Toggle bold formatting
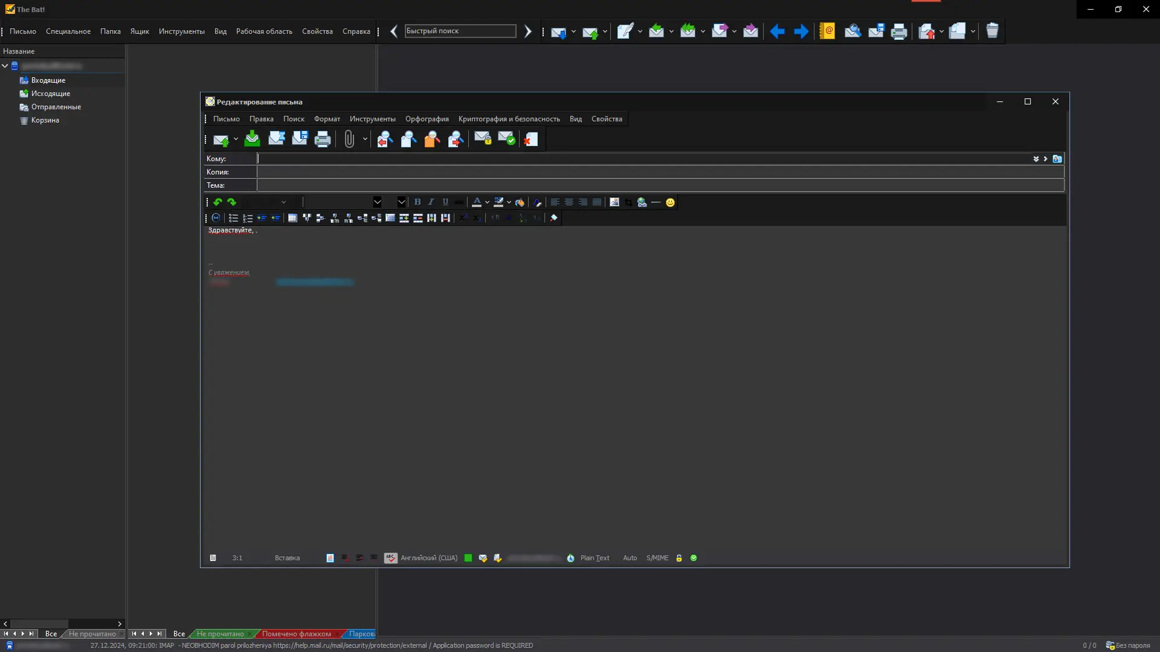Viewport: 1160px width, 652px height. click(417, 202)
